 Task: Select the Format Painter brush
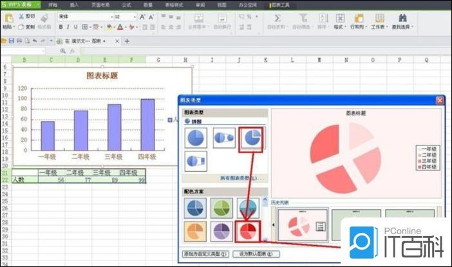point(44,18)
